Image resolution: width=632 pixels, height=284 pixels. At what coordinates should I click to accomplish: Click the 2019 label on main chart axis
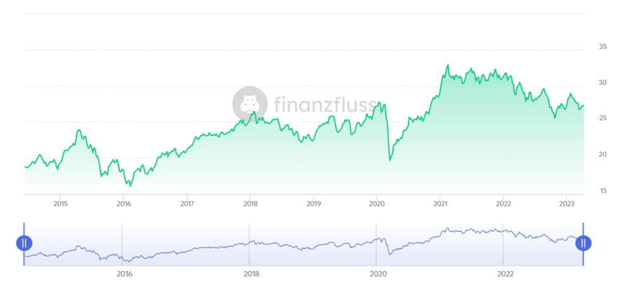coord(313,204)
